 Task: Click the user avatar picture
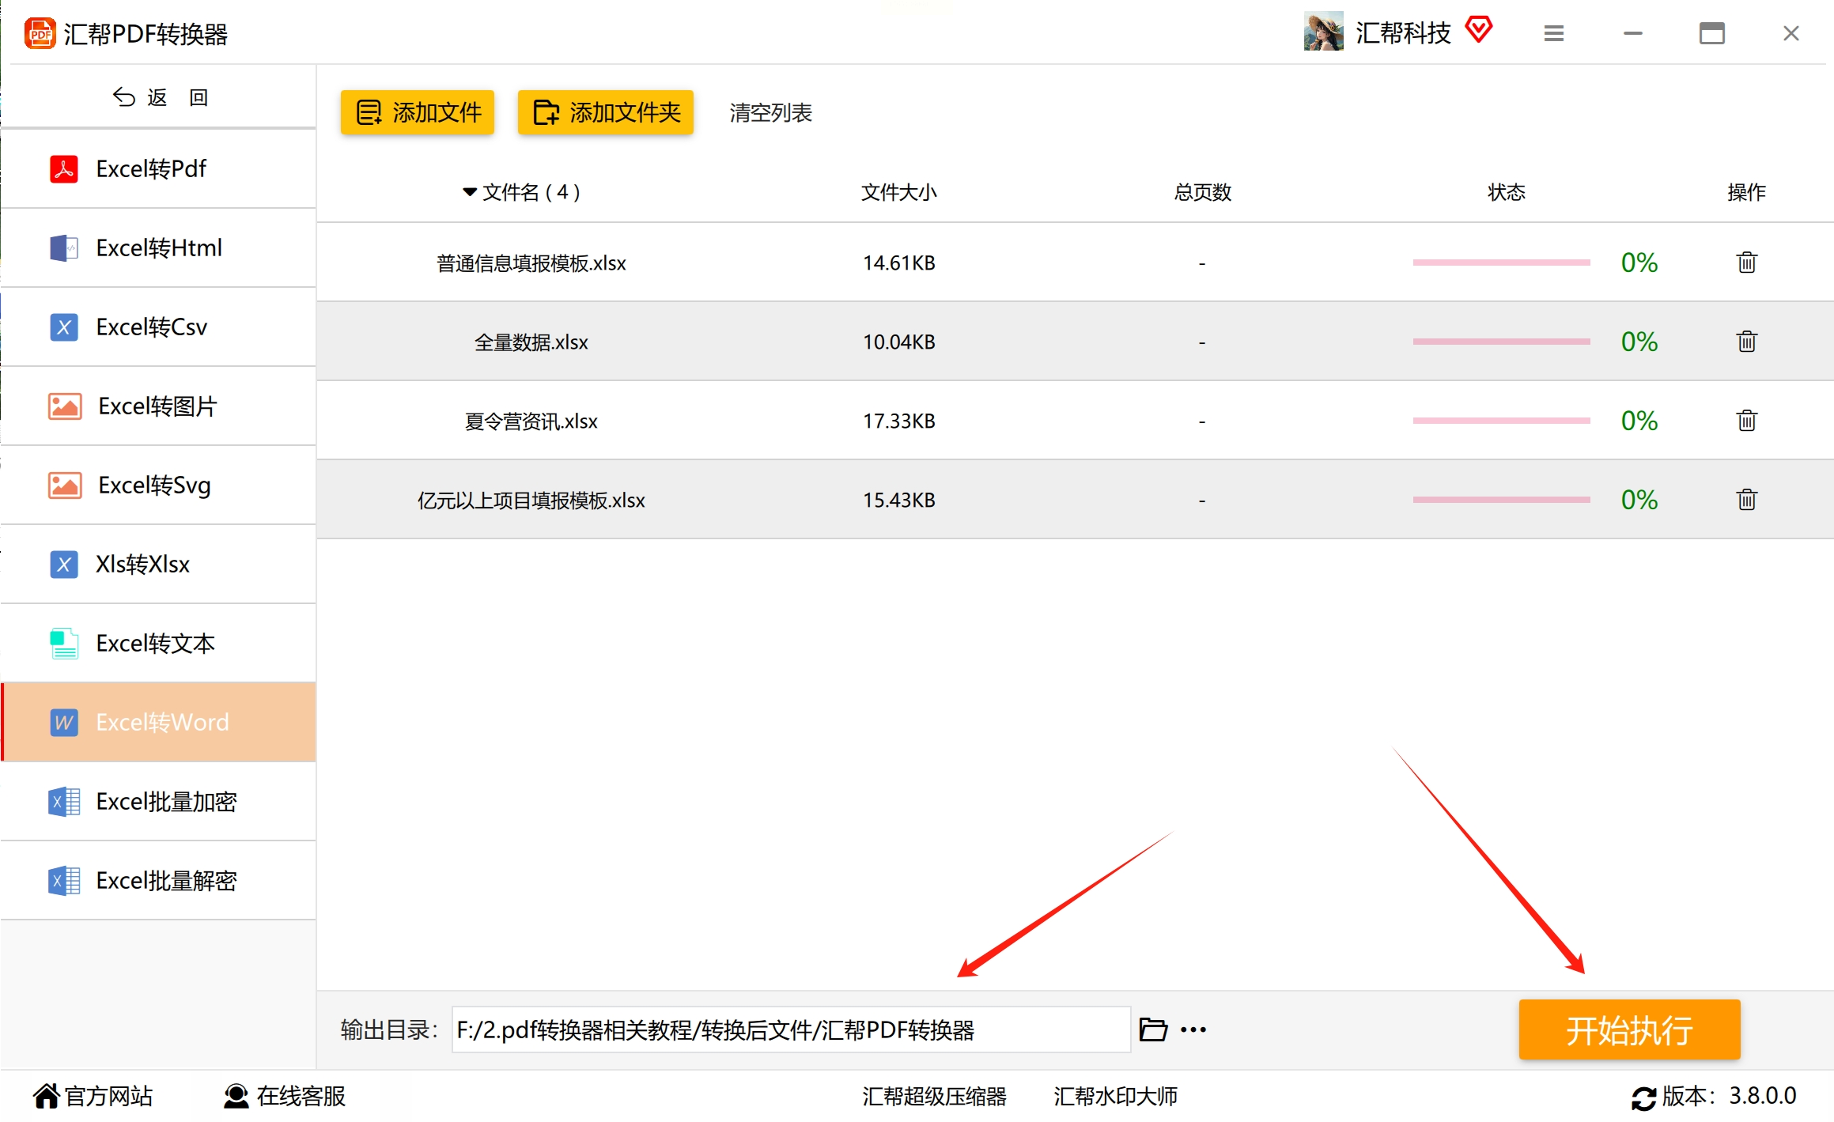coord(1323,32)
